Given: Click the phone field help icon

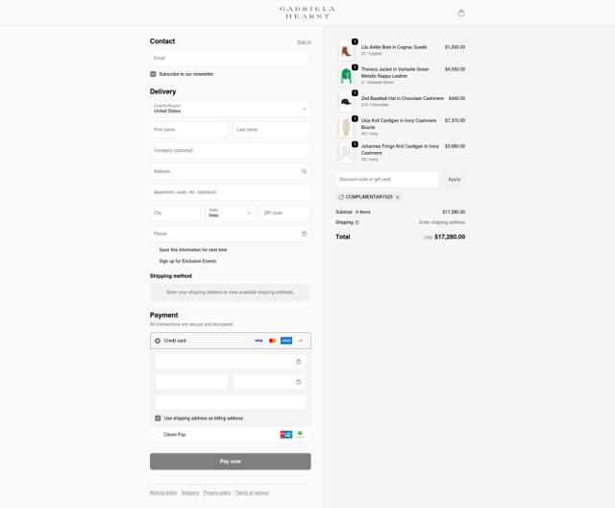Looking at the screenshot, I should (x=304, y=234).
